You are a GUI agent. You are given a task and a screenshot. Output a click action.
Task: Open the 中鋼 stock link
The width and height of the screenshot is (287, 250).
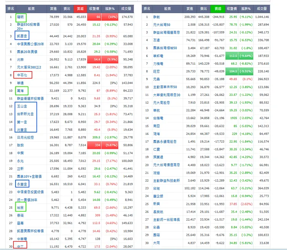coord(20,153)
